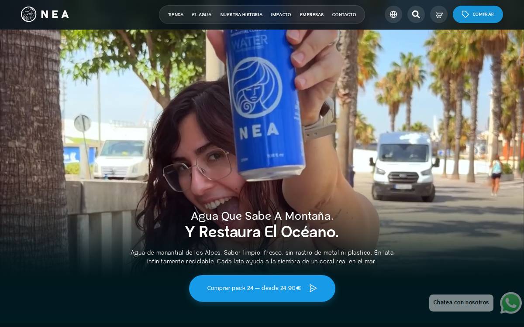Select the Impacto nav item

tap(281, 15)
